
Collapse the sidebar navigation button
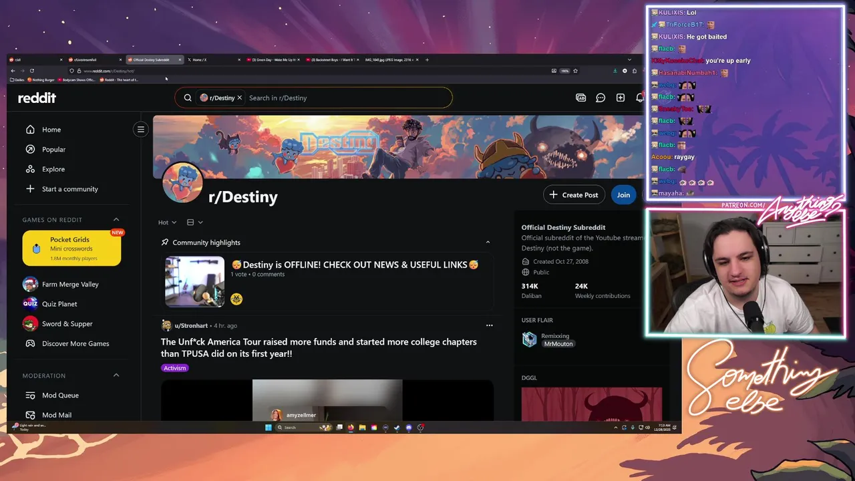click(x=140, y=130)
